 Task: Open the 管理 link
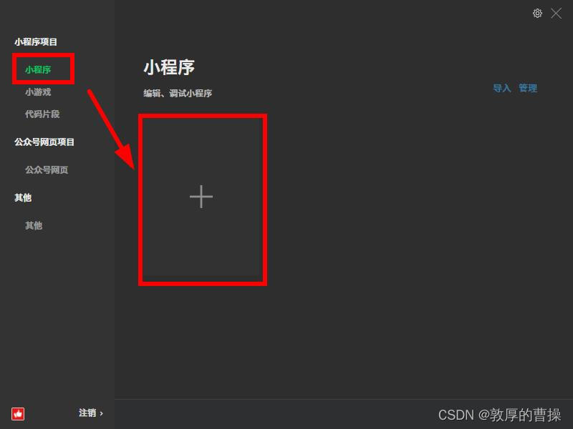528,88
